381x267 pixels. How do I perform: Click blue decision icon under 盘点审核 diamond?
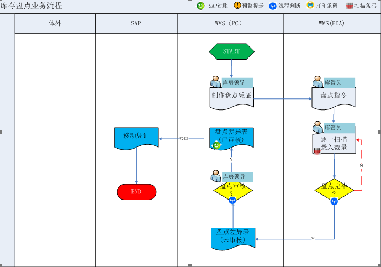pos(232,200)
